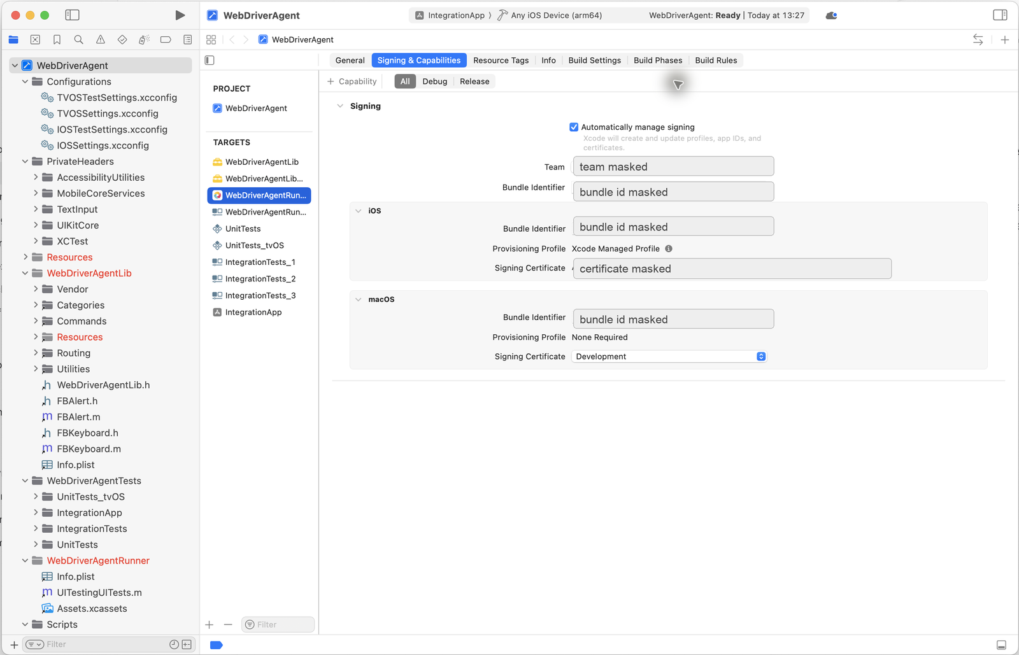Screen dimensions: 1019x655
Task: Collapse the WebDriverAgentLib folder
Action: point(25,273)
